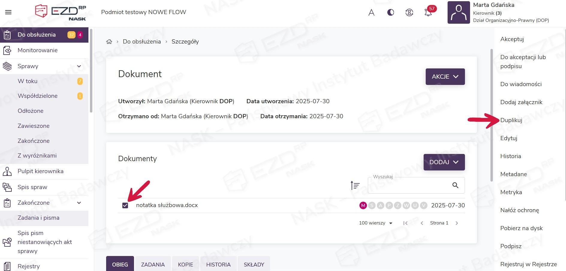Toggle the dark contrast mode icon
This screenshot has width=566, height=271.
[x=390, y=13]
